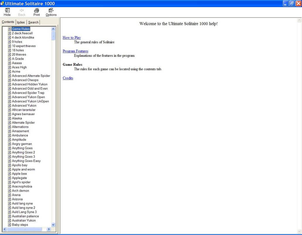Image resolution: width=302 pixels, height=235 pixels.
Task: Click the vertical scrollbar thumb in contents list
Action: pos(53,36)
